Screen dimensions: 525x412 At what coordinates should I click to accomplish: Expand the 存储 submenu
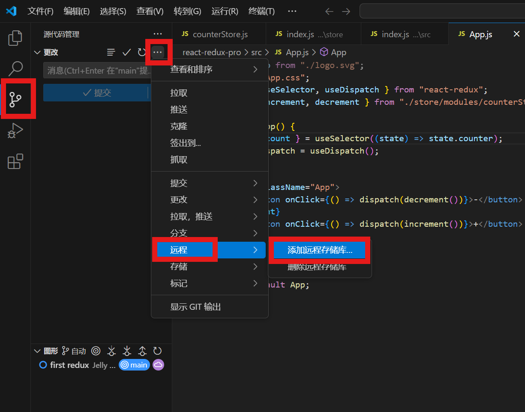tap(210, 267)
